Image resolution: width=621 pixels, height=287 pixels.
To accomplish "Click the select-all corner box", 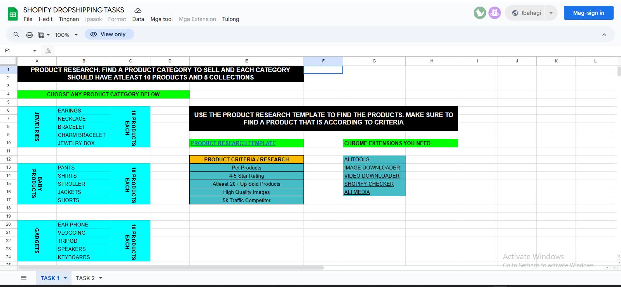I will [8, 61].
